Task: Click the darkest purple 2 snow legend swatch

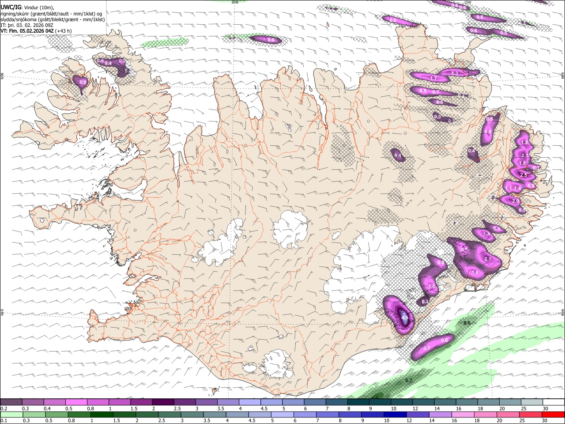Action: pyautogui.click(x=163, y=402)
